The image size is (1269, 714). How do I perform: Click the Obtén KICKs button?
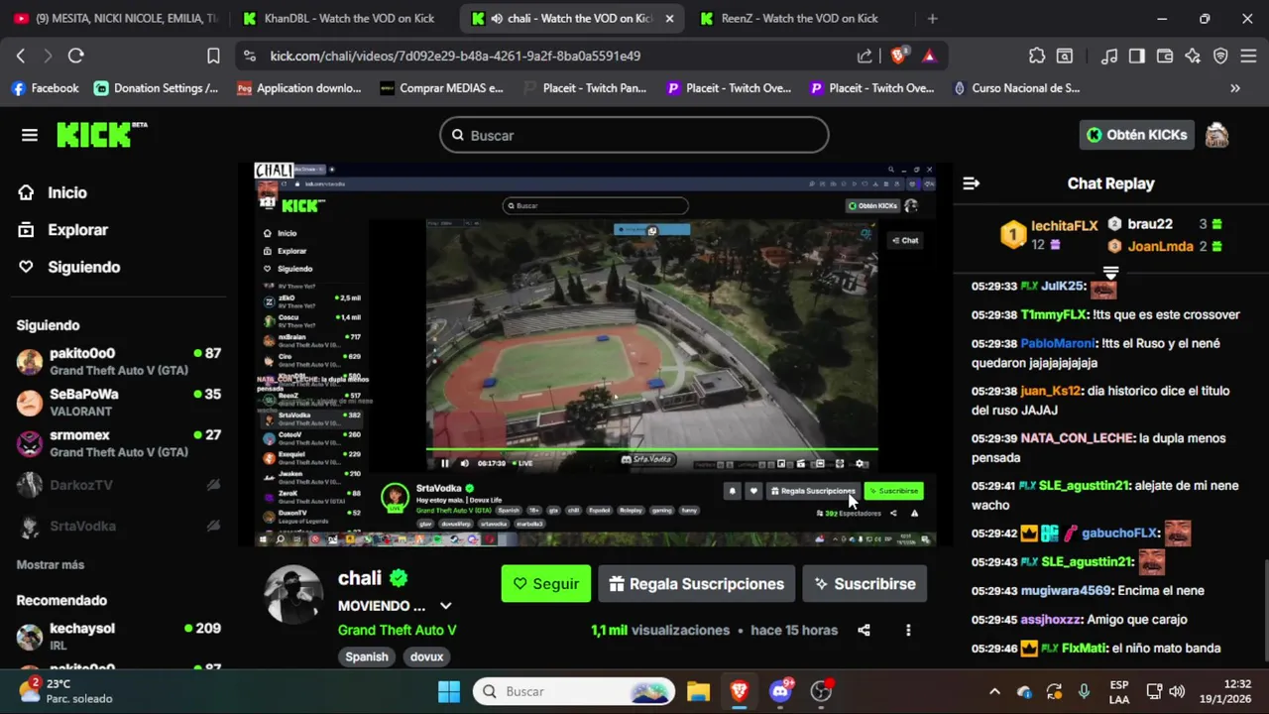coord(1136,135)
